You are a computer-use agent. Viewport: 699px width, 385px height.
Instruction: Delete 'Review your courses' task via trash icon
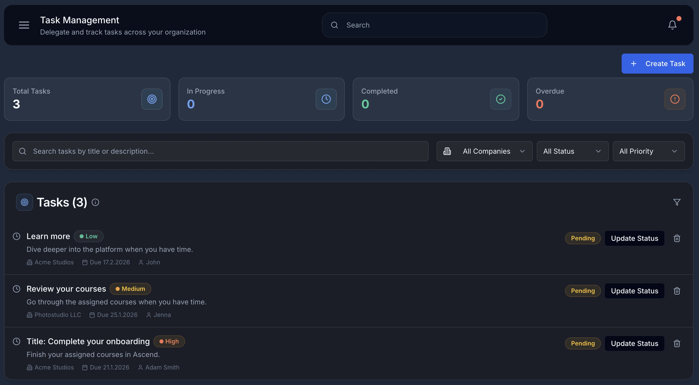pyautogui.click(x=676, y=291)
